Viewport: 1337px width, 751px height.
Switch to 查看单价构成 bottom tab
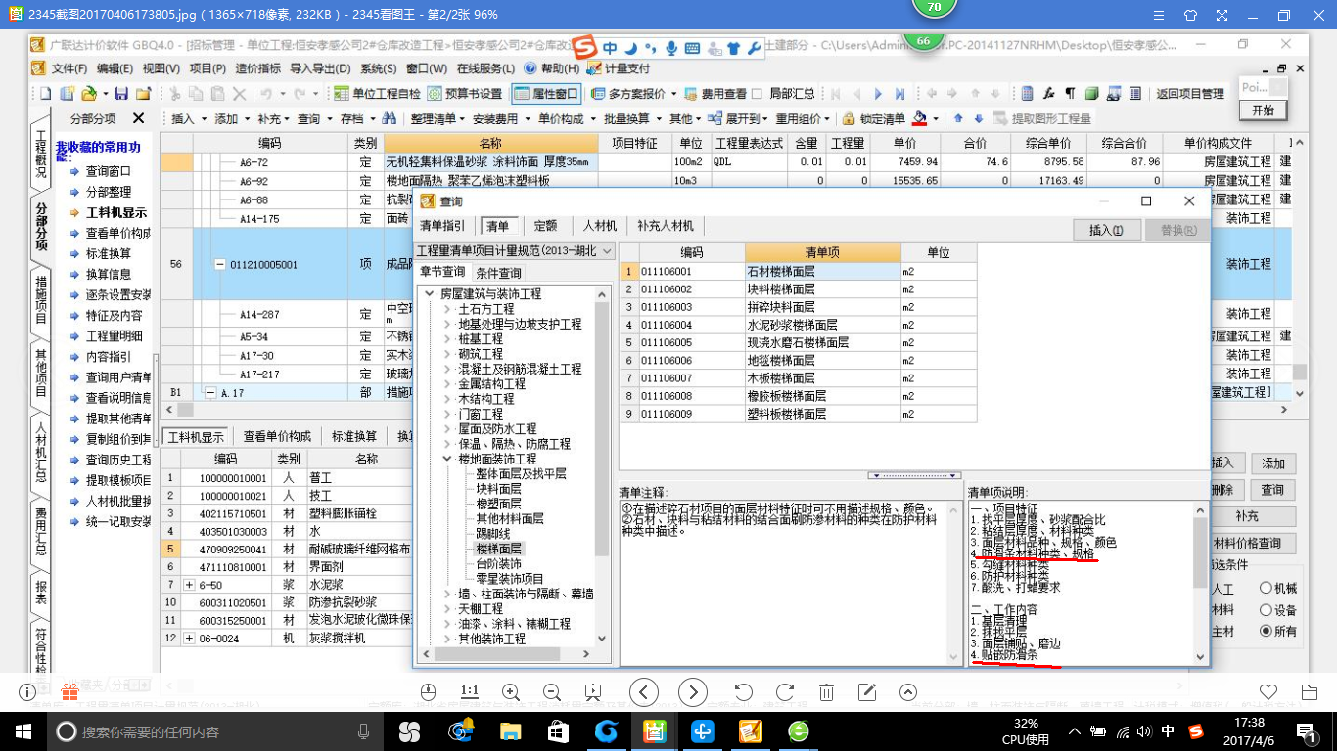277,436
